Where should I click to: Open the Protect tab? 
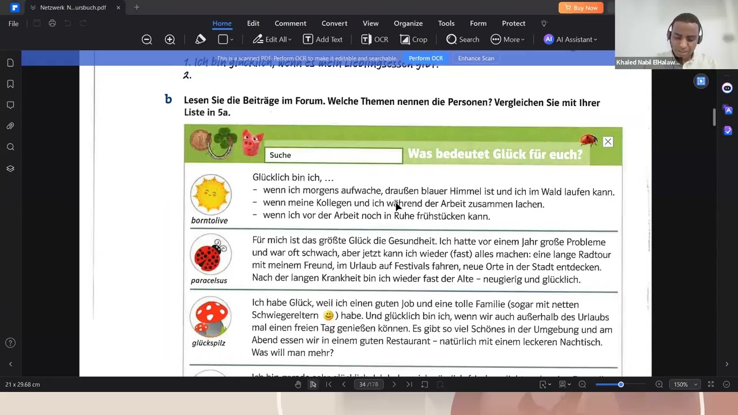pyautogui.click(x=514, y=23)
